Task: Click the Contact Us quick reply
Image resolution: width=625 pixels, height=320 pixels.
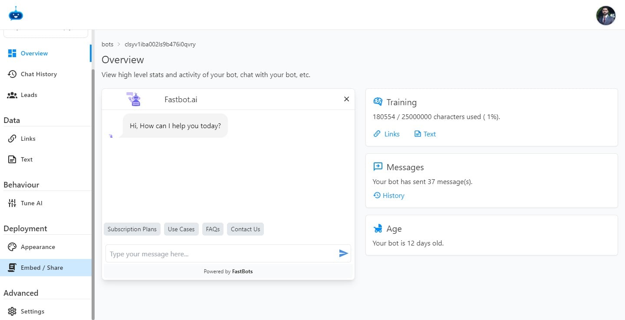Action: [245, 229]
